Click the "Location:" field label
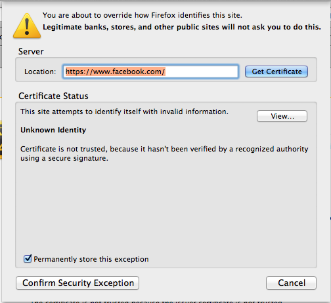331x303 pixels. click(x=40, y=71)
